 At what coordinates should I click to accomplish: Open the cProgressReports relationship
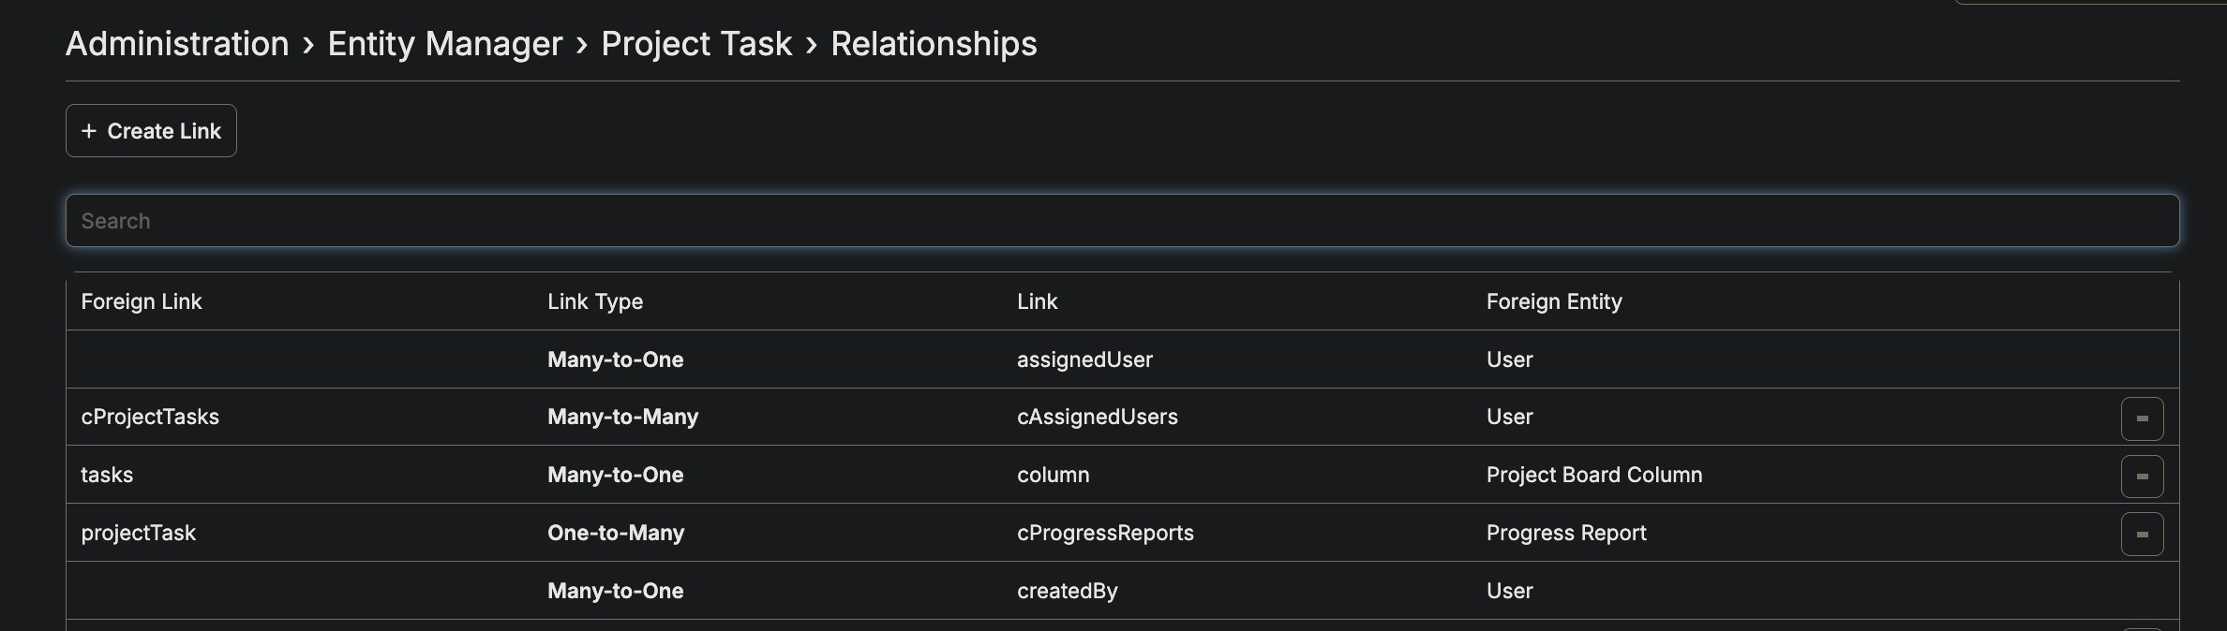coord(1105,533)
